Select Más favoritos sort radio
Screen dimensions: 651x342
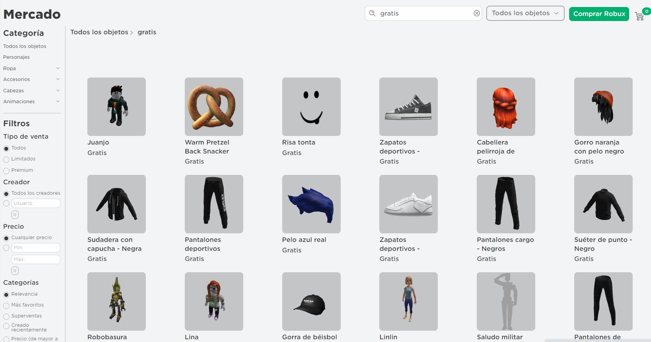(6, 305)
